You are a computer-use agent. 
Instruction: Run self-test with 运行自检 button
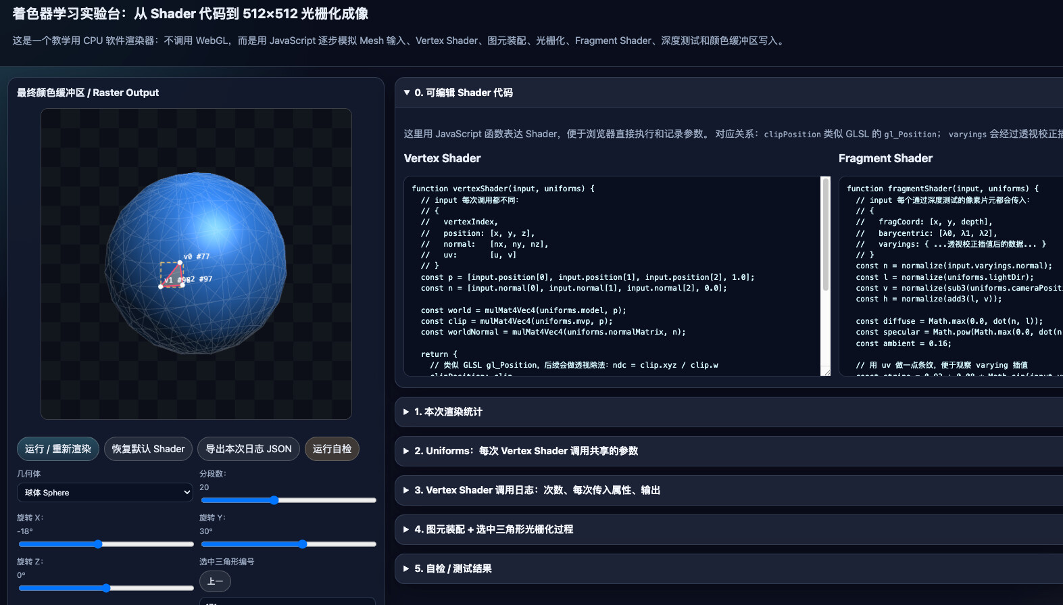pyautogui.click(x=332, y=449)
